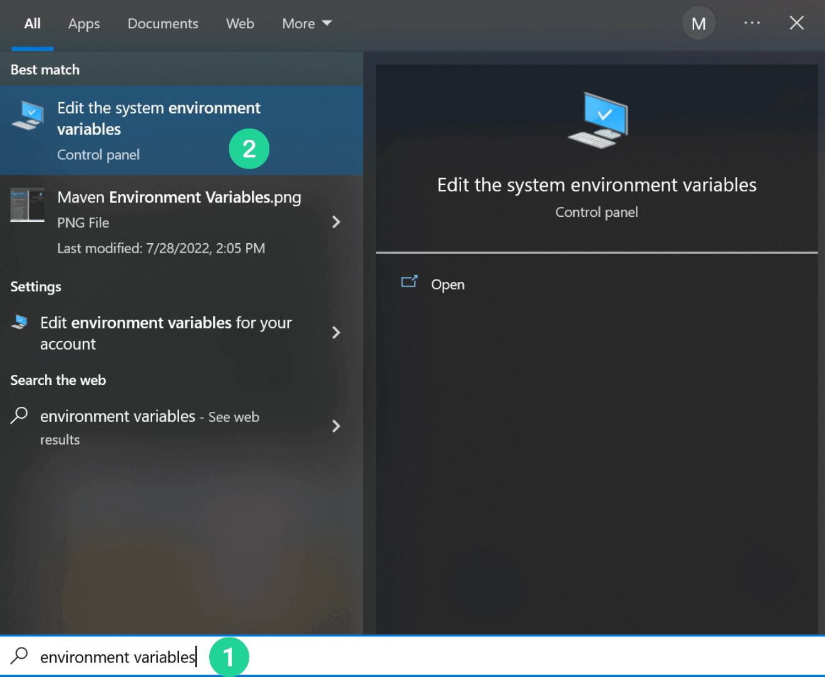Image resolution: width=825 pixels, height=677 pixels.
Task: Expand arrow for Edit environment variables account
Action: (x=336, y=332)
